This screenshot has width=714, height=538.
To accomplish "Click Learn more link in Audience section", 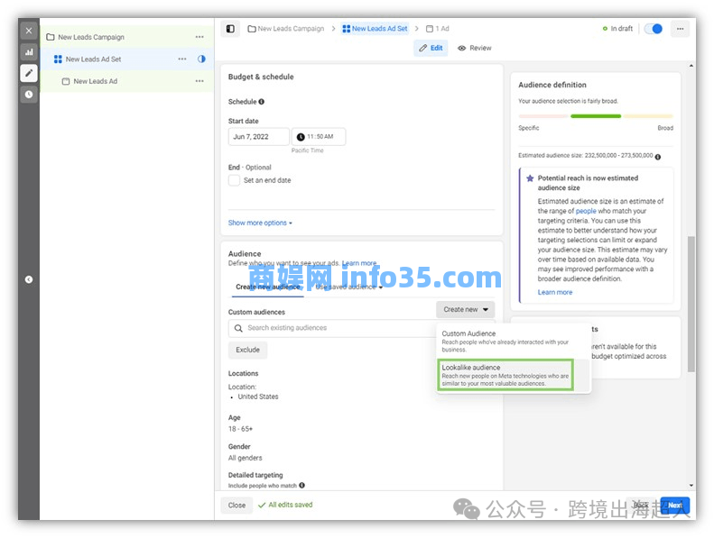I will [x=359, y=263].
